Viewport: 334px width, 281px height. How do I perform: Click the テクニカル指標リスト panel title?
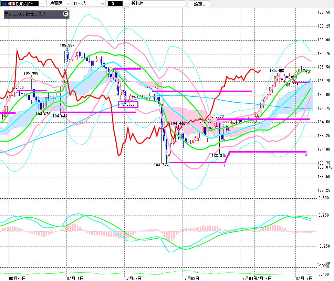(x=25, y=14)
